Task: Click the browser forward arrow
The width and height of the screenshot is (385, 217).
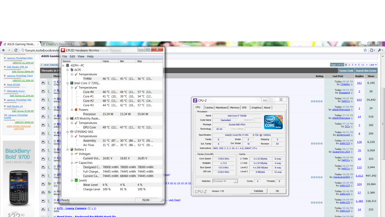Action: point(9,50)
